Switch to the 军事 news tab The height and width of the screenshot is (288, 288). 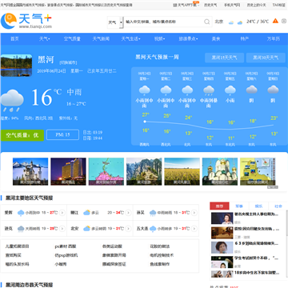239,206
